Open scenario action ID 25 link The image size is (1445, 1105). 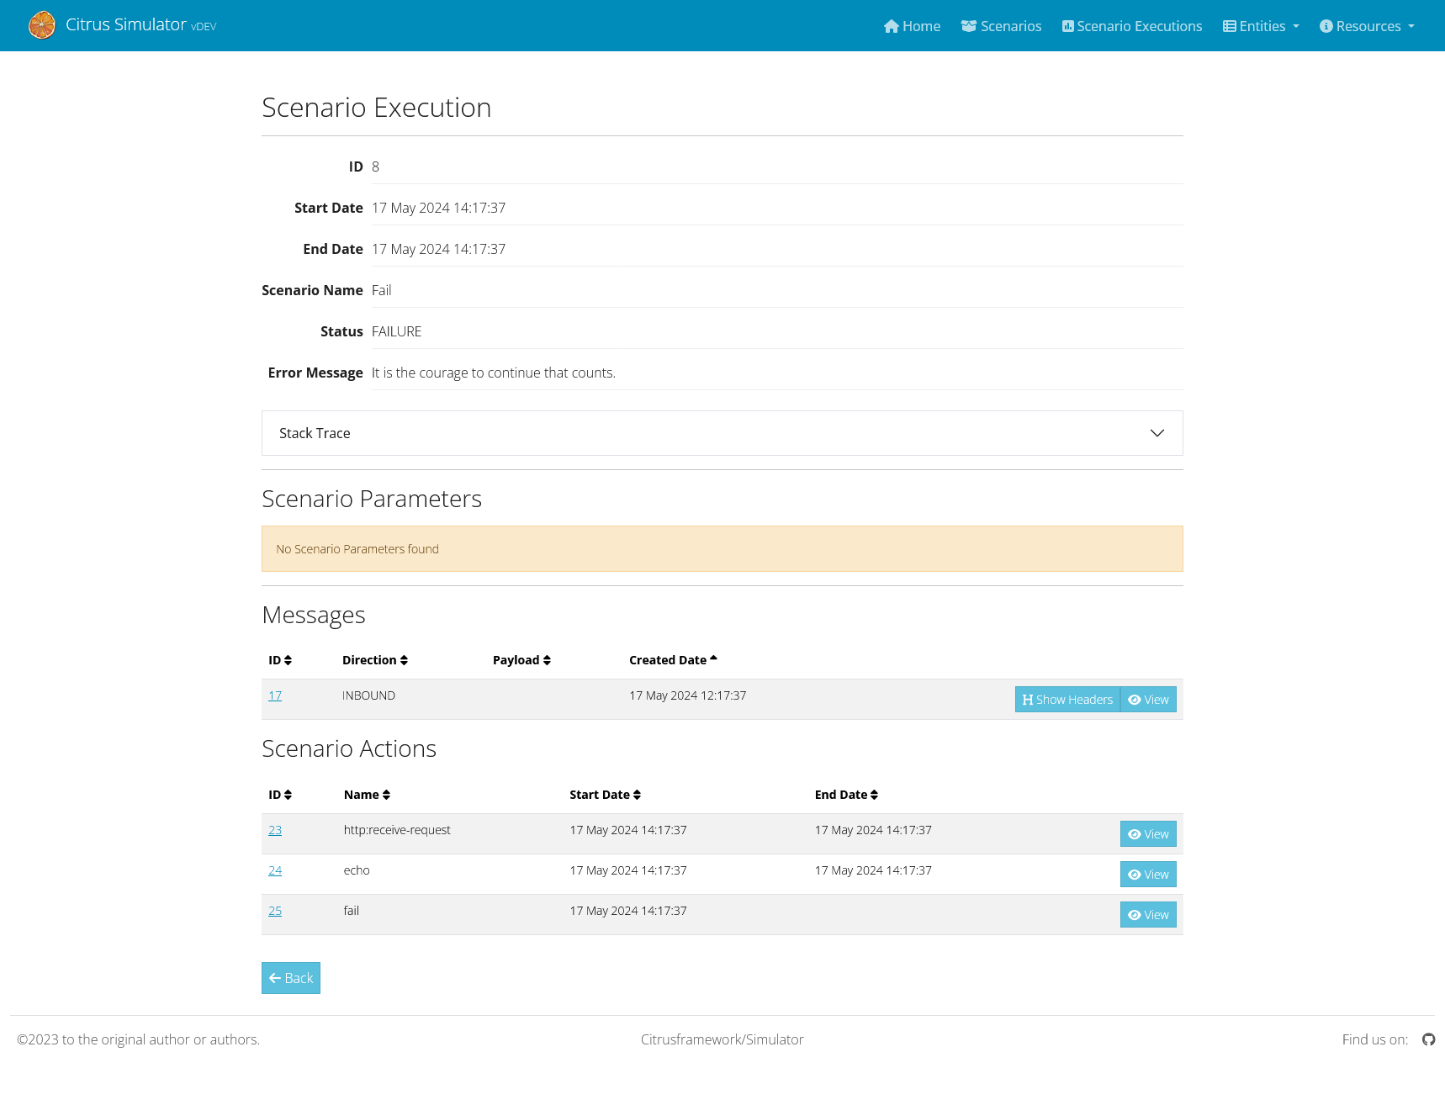point(275,911)
